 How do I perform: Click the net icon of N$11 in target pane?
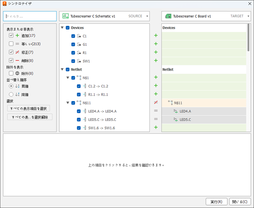171,103
